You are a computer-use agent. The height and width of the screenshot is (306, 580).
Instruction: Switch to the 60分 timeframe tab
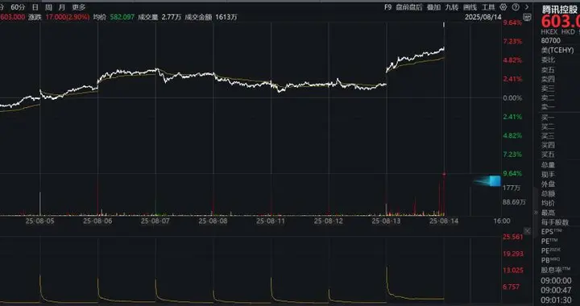click(x=18, y=7)
